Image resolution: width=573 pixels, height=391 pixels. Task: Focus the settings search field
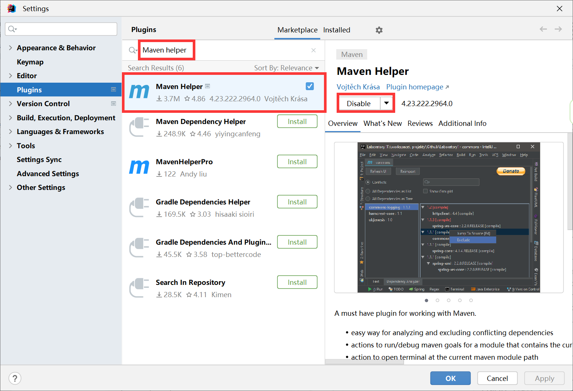click(x=61, y=29)
